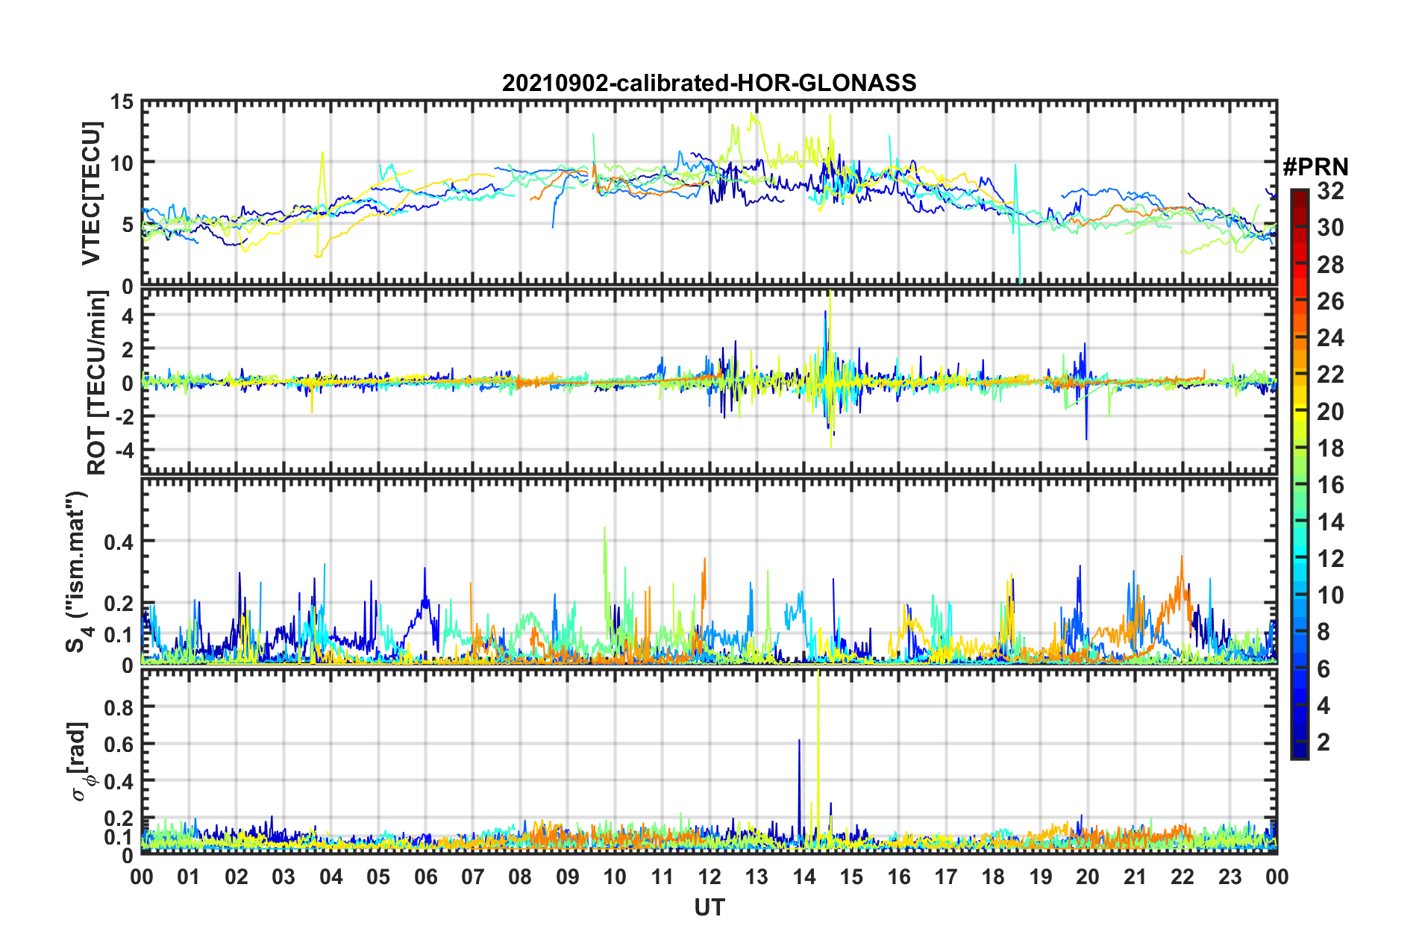Pick the dark blue bottom of PRN colorbar
Viewport: 1419px width, 949px height.
(1299, 754)
